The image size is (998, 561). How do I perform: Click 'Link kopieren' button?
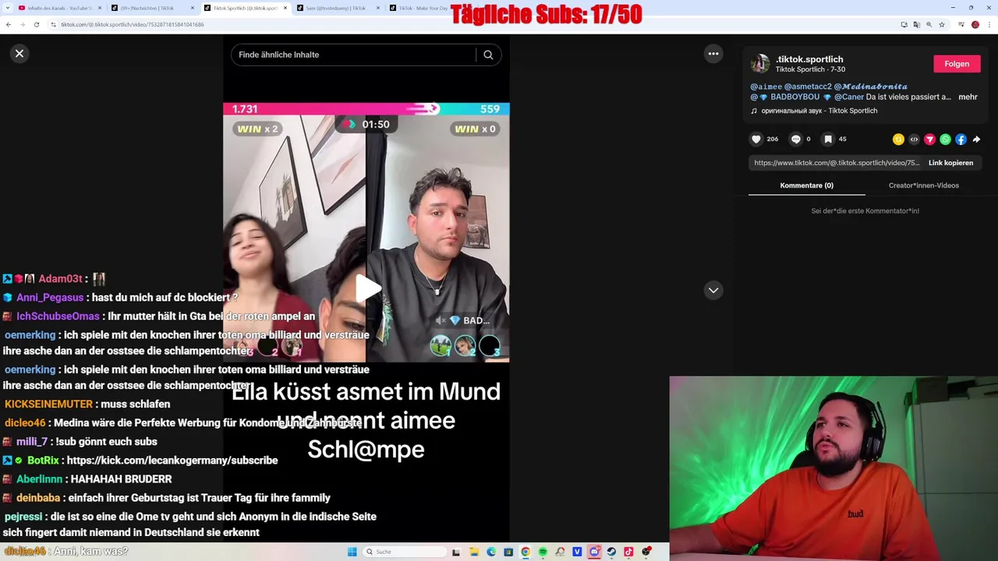pos(950,163)
